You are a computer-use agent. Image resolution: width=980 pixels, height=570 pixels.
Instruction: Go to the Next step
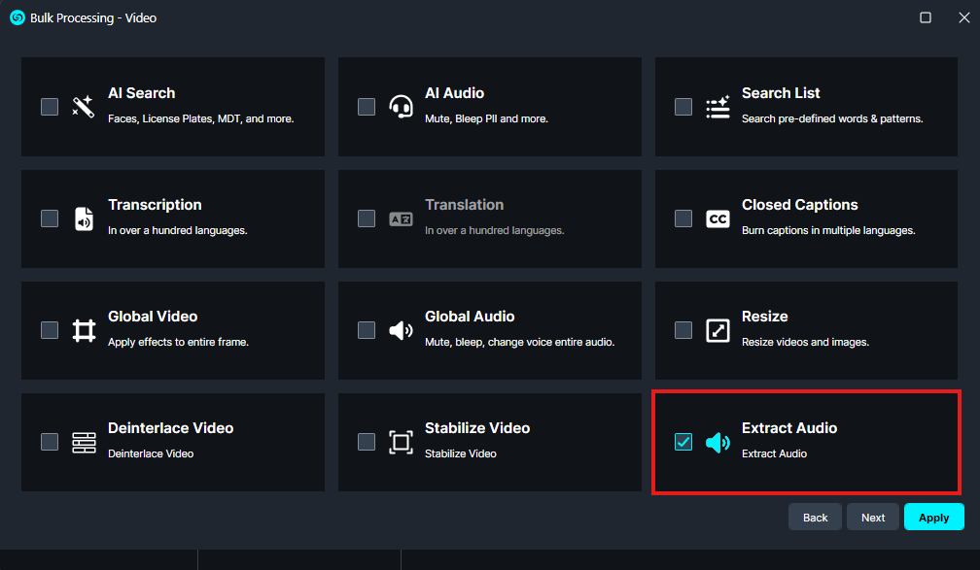coord(872,518)
